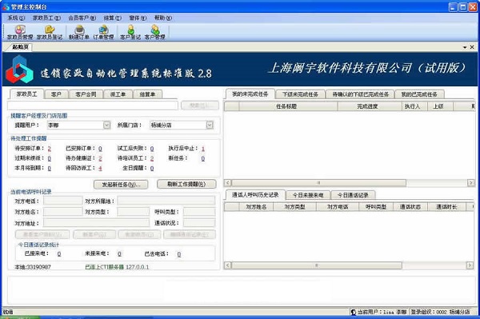Screen dimensions: 480x319
Task: Click the task list horizontal scrollbar thumb
Action: coord(318,182)
